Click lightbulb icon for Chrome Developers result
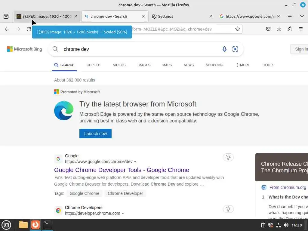The height and width of the screenshot is (231, 308). [228, 209]
